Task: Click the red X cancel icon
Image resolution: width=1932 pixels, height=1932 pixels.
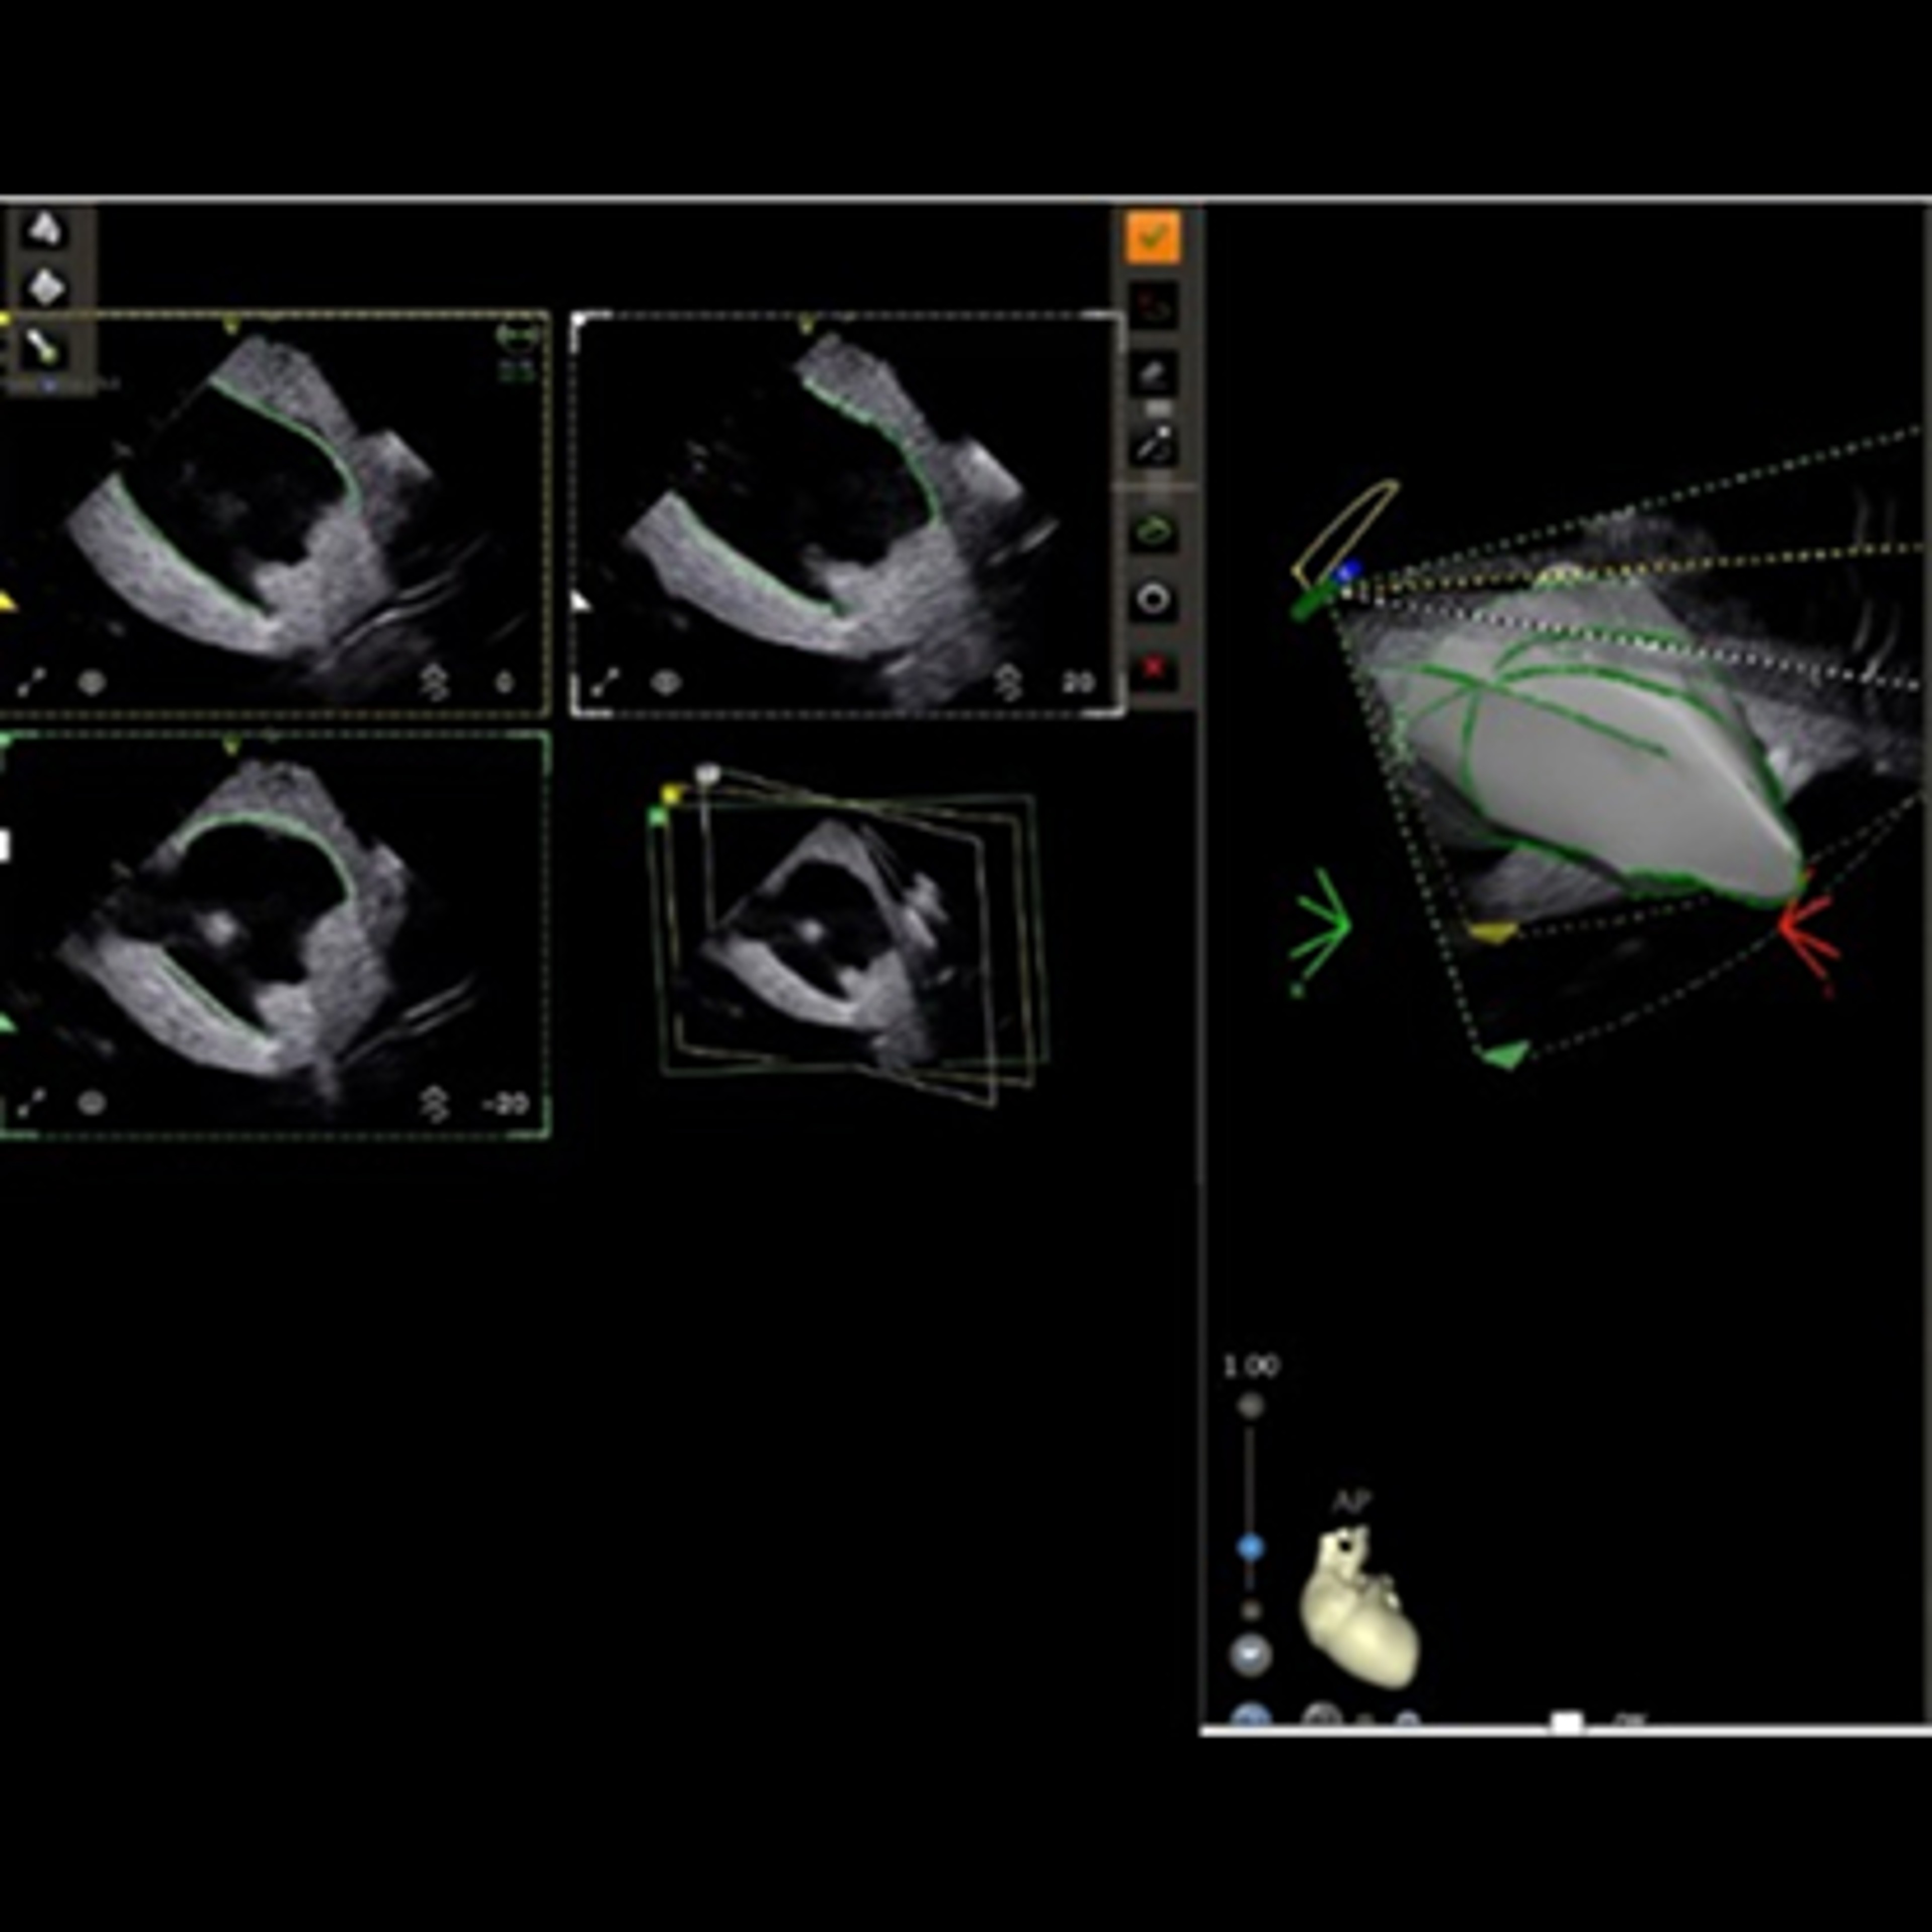Action: tap(1153, 667)
